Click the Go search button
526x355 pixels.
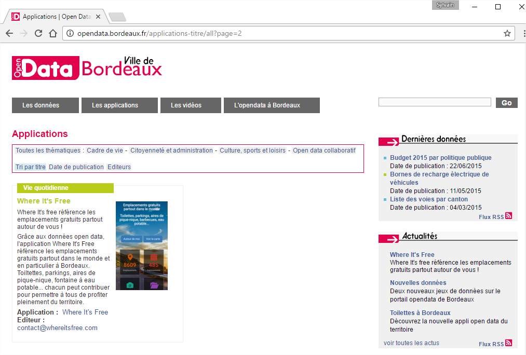[x=507, y=103]
